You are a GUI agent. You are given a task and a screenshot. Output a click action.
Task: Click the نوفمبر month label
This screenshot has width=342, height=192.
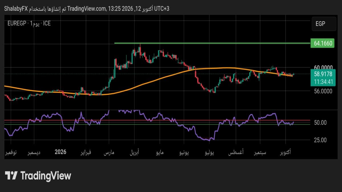point(11,152)
